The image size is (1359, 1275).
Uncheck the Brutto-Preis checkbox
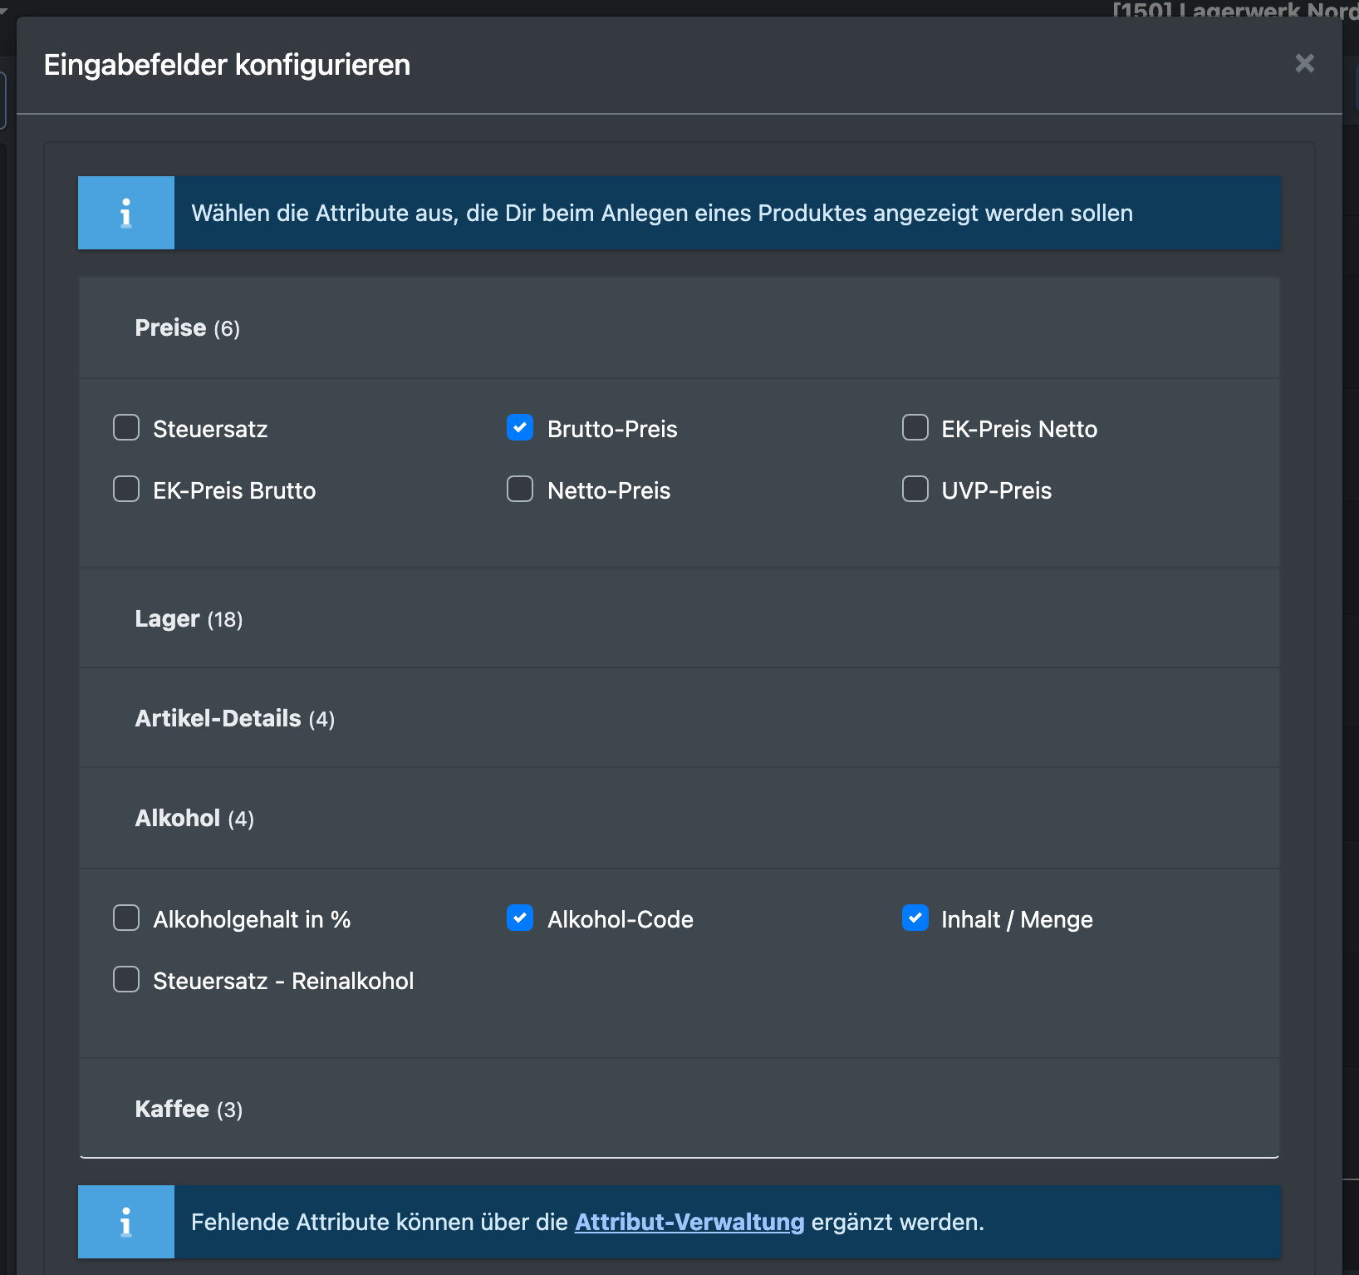click(x=520, y=427)
